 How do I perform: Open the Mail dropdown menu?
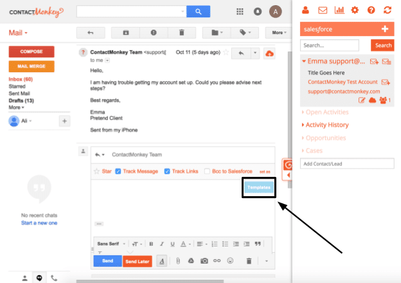18,33
